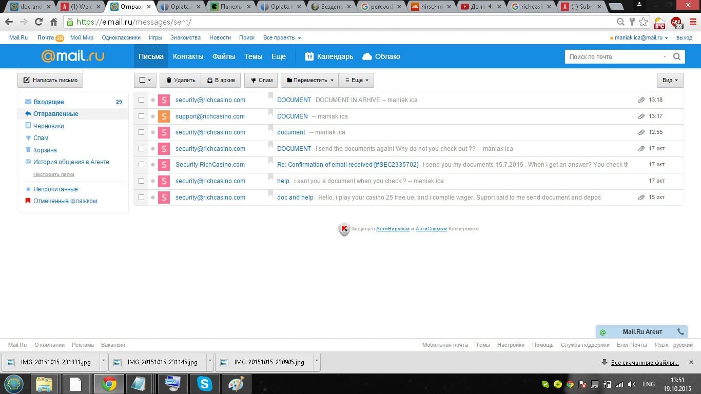Click the Mail.ru logo

[73, 56]
